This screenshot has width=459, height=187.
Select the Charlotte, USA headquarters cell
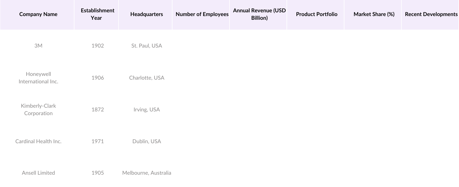[147, 78]
